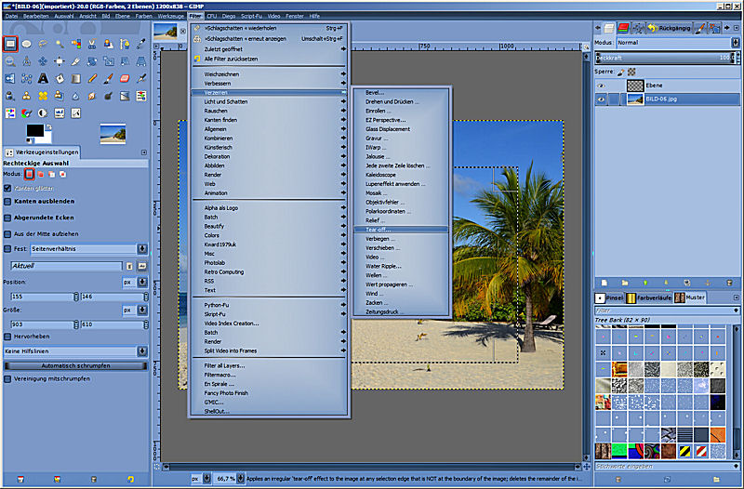Enable Aus der Mitte aufziehen checkbox

click(7, 234)
